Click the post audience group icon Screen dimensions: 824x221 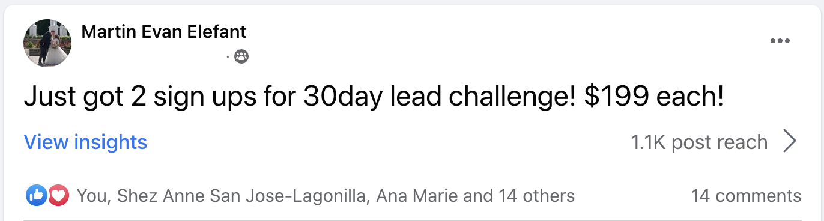coord(241,57)
